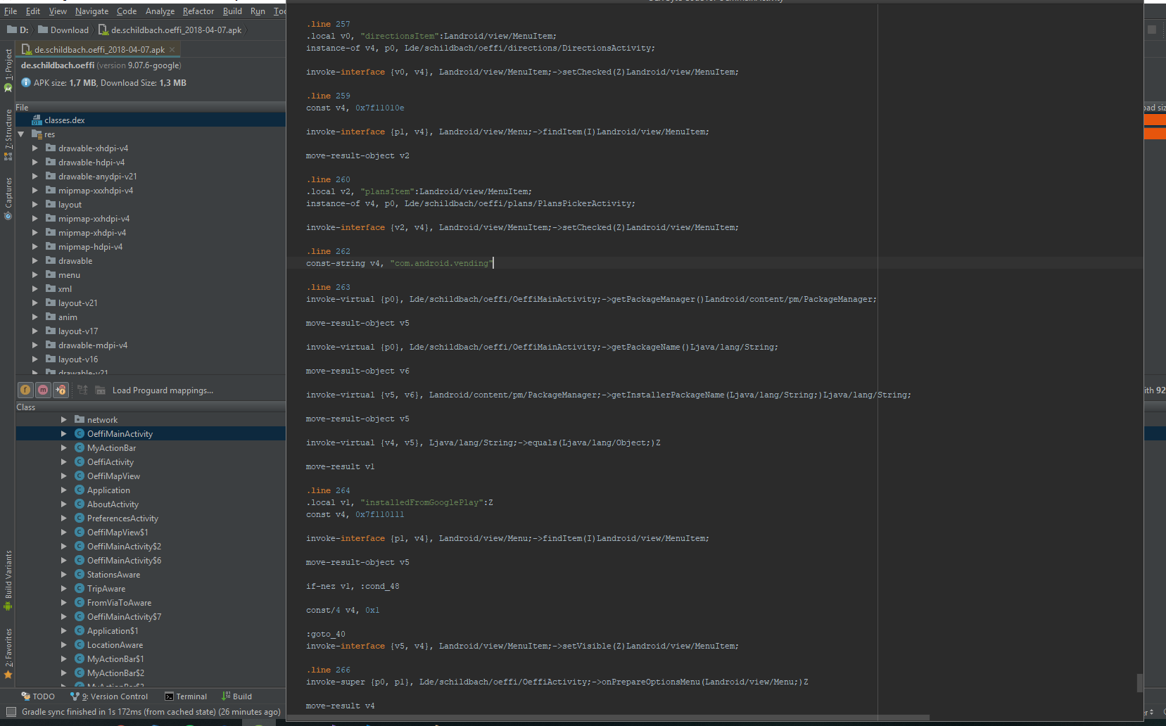1166x726 pixels.
Task: Open the TODO tool window
Action: pyautogui.click(x=38, y=696)
